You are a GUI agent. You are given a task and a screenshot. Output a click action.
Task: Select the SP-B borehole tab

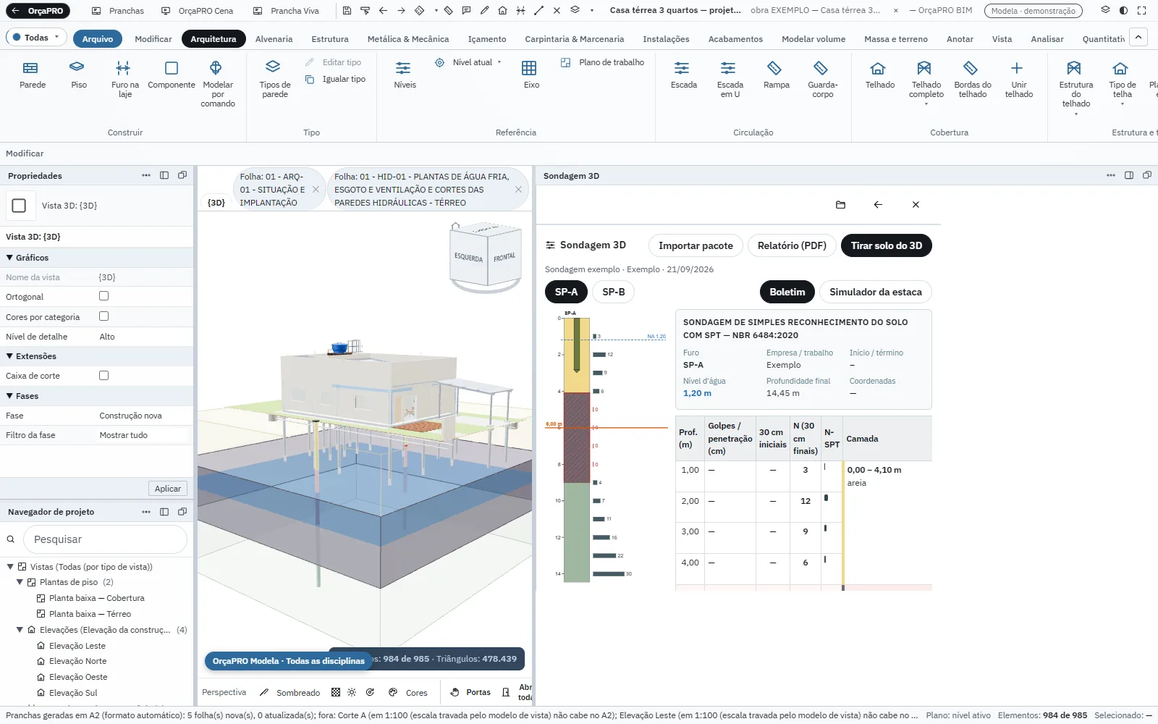pyautogui.click(x=614, y=292)
